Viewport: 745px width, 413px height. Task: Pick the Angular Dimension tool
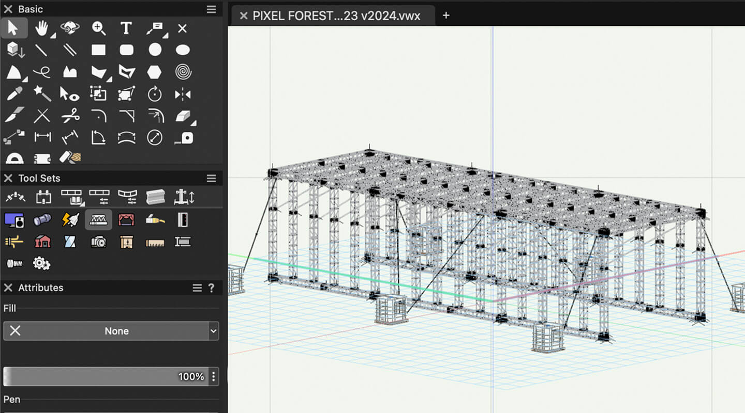click(x=98, y=137)
